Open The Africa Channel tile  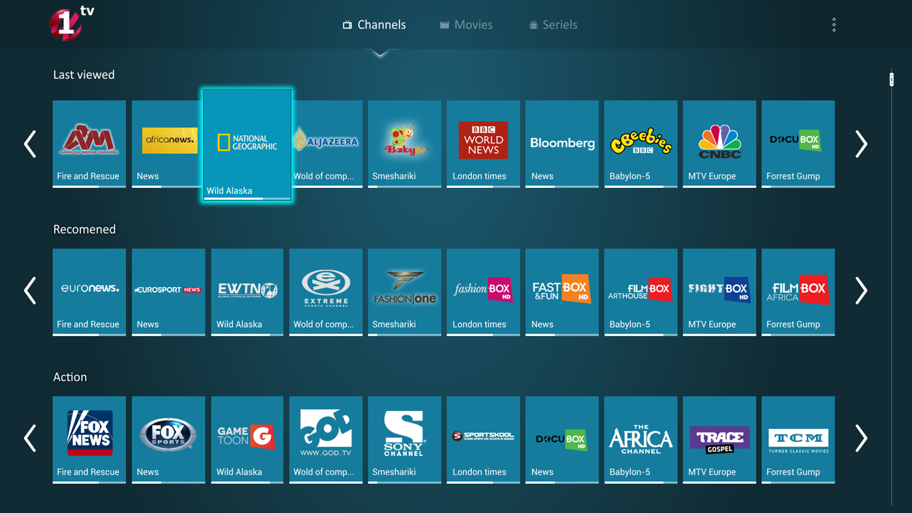(641, 439)
